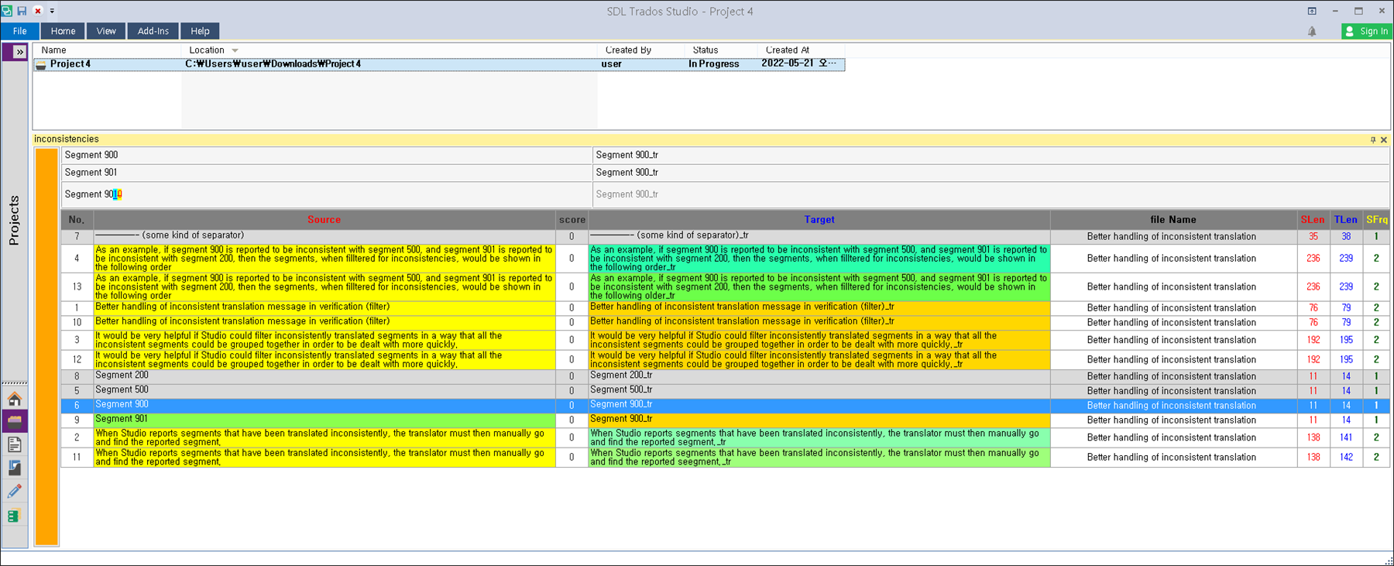This screenshot has width=1394, height=566.
Task: Sort by the blue Target column header
Action: coord(819,220)
